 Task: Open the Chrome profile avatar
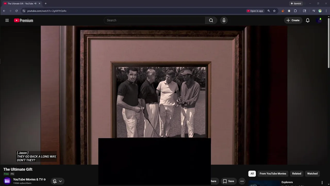(320, 11)
